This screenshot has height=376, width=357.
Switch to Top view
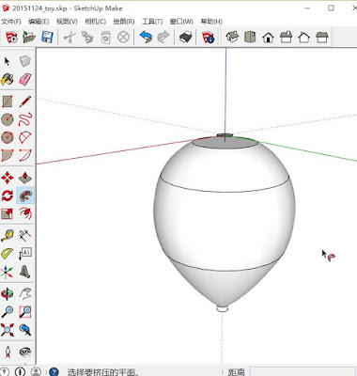tap(250, 37)
